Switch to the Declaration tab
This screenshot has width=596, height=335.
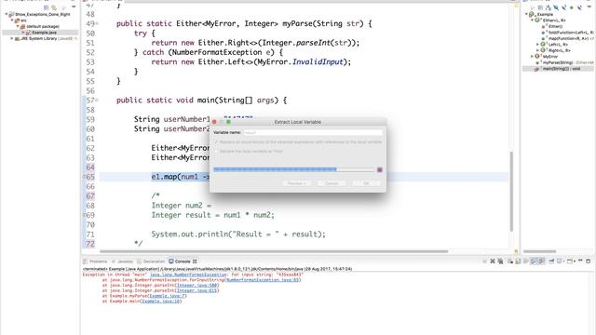pos(151,261)
